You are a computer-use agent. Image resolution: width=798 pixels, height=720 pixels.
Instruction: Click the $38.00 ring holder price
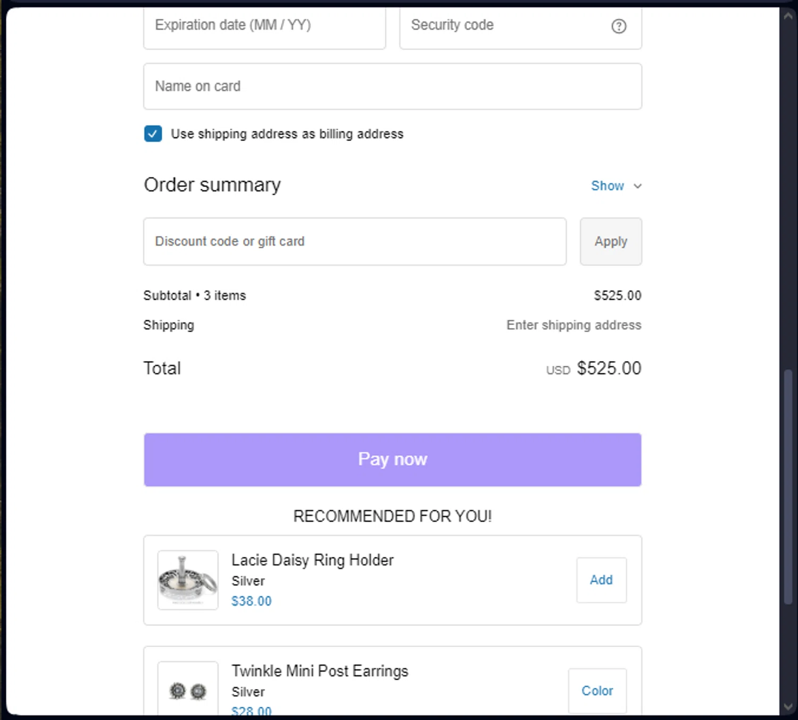tap(251, 601)
